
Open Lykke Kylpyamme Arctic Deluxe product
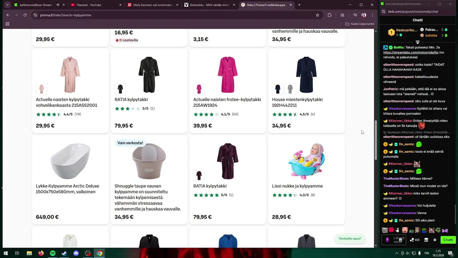[67, 189]
